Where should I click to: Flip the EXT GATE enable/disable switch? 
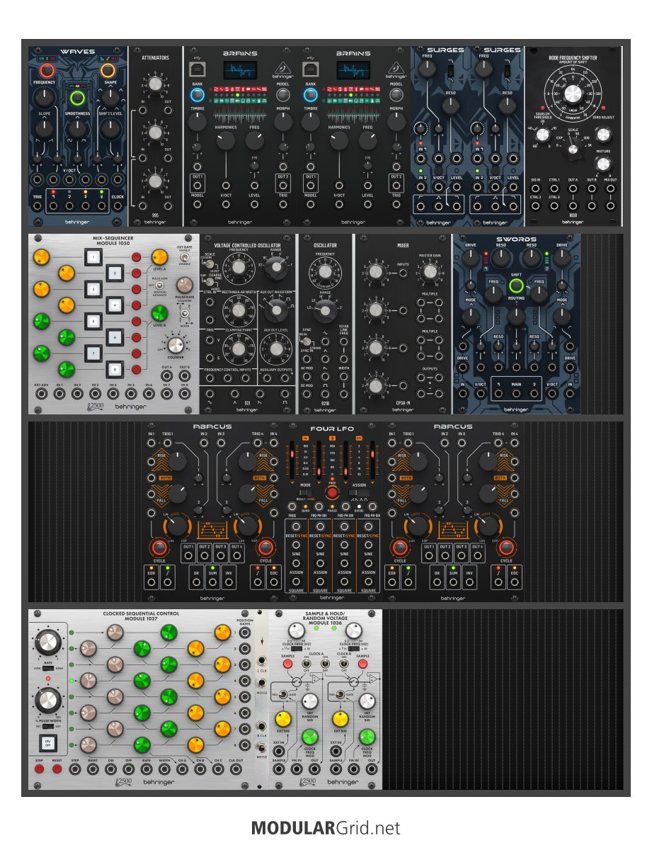(185, 257)
